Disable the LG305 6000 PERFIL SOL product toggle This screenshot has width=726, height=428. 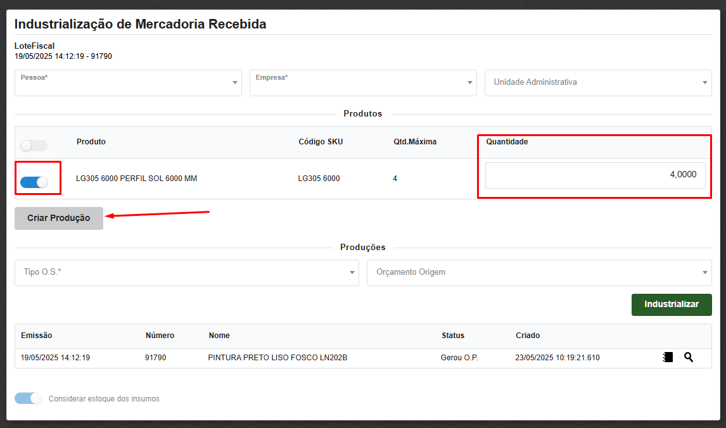tap(34, 182)
